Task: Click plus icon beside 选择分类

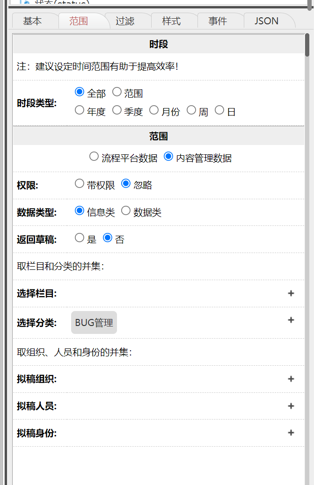Action: [291, 320]
